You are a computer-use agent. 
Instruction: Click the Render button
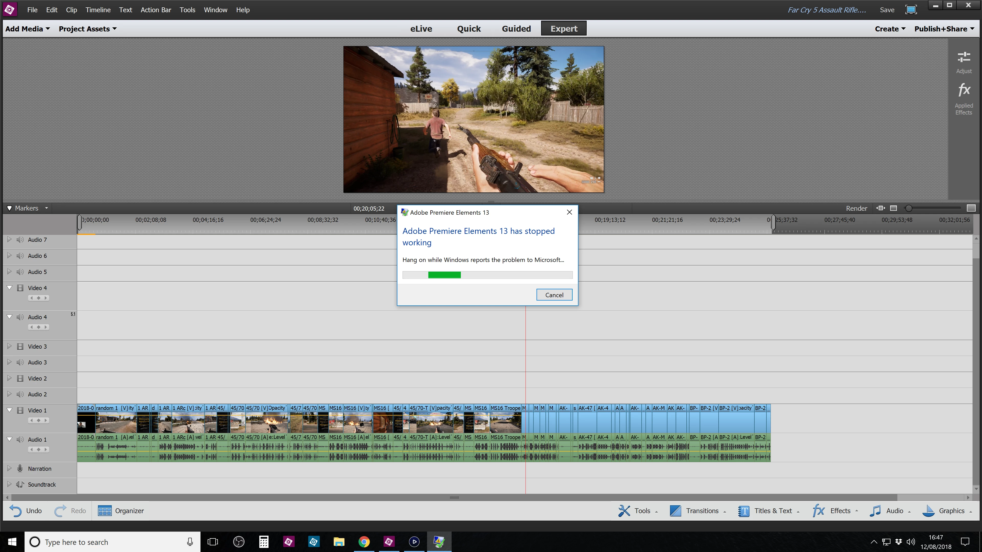tap(856, 208)
